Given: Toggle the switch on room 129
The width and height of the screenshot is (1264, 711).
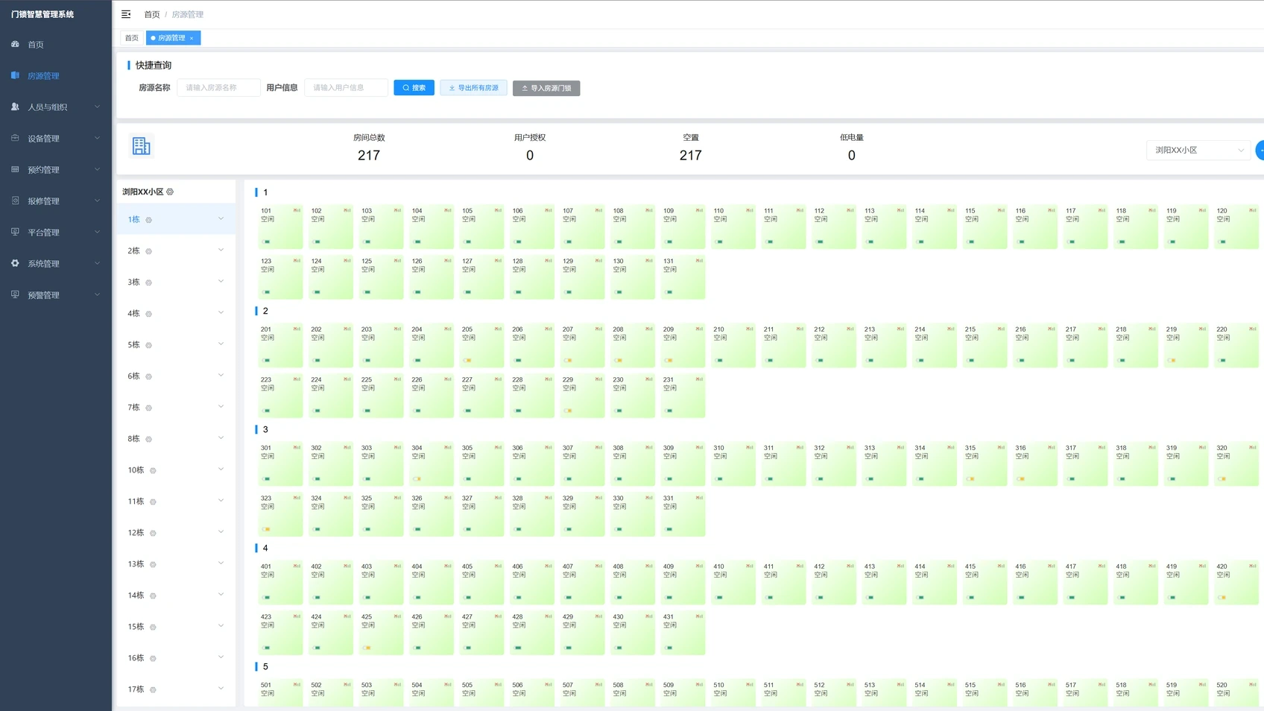Looking at the screenshot, I should (x=569, y=292).
